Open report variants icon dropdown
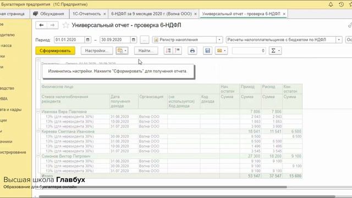Viewport: 352px width, 198px height. (122, 51)
